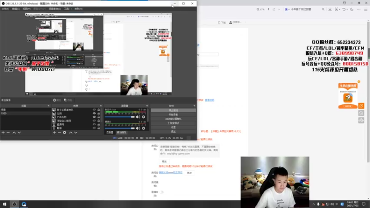The height and width of the screenshot is (208, 370).
Task: Expand the chevron beside the browser share icon
Action: click(x=279, y=9)
